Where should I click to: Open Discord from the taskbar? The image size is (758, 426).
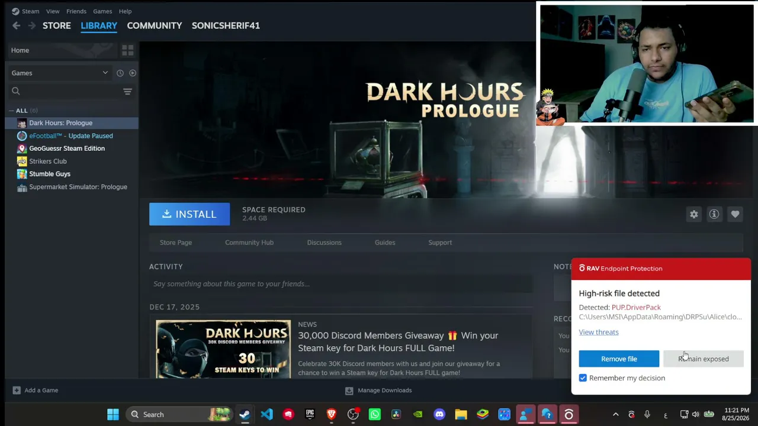tap(439, 414)
